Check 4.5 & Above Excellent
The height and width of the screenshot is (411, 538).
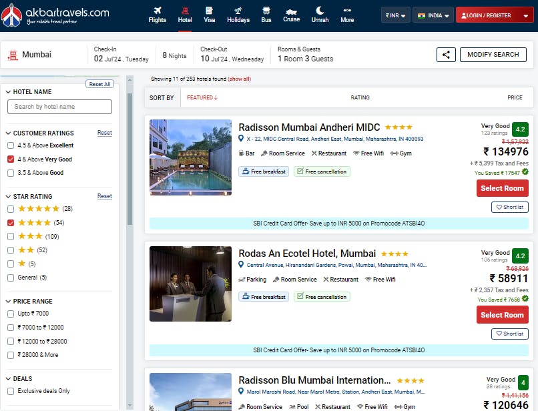pos(11,145)
